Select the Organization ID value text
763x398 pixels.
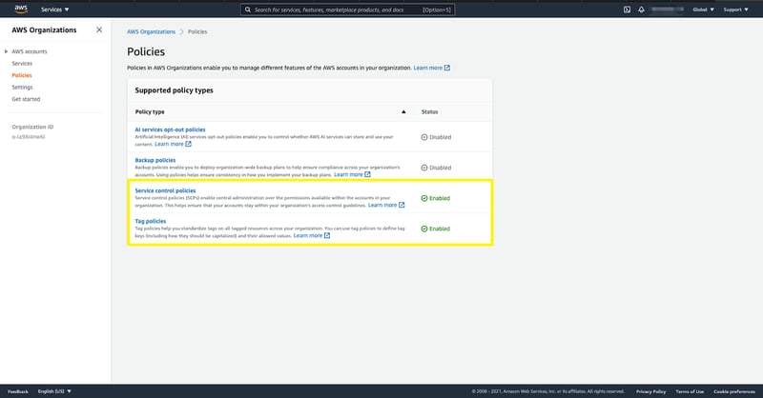tap(29, 137)
